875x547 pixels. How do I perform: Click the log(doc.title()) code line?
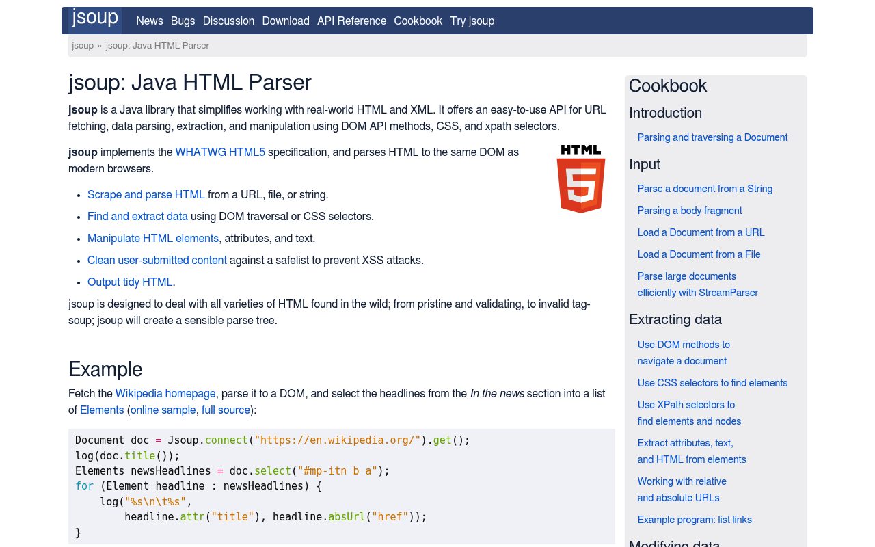[127, 455]
